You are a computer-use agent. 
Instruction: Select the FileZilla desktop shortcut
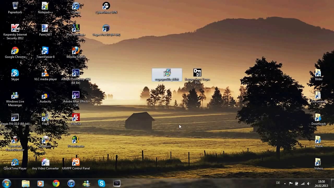(76, 119)
